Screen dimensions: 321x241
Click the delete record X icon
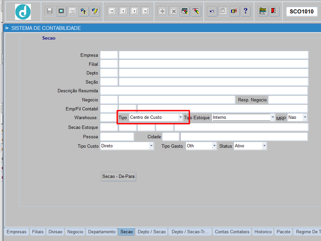coord(173,11)
